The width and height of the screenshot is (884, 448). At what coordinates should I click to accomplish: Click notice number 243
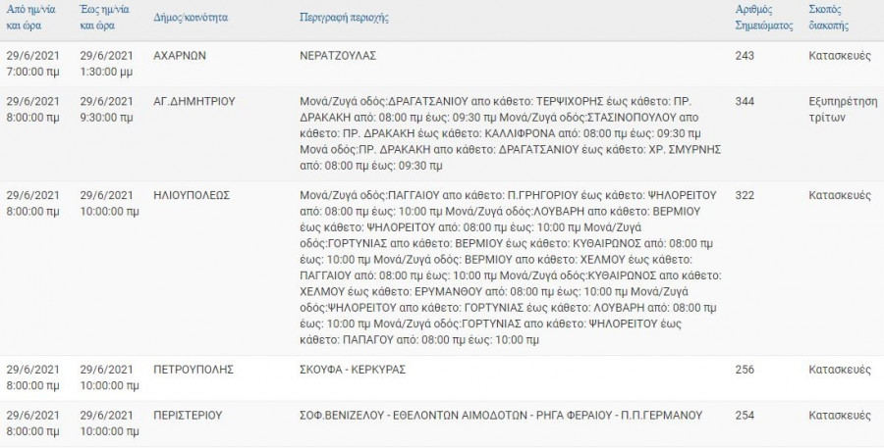click(x=745, y=56)
